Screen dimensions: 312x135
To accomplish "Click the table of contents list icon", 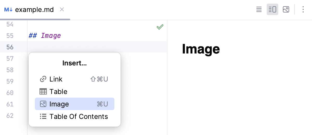I will click(x=43, y=117).
